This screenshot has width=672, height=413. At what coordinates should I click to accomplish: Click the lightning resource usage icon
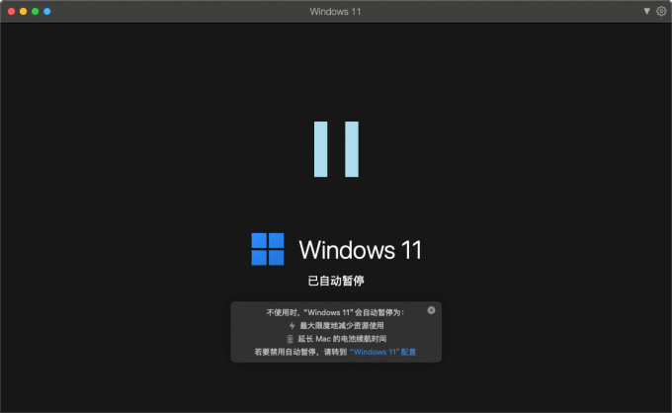point(292,326)
